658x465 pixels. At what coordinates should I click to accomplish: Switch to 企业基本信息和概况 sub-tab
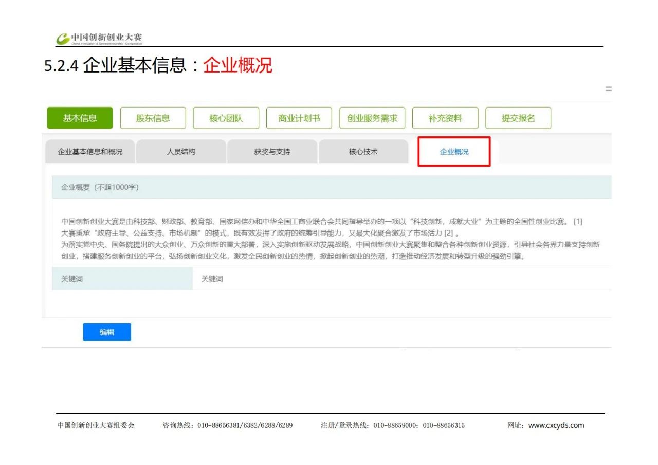pyautogui.click(x=90, y=152)
